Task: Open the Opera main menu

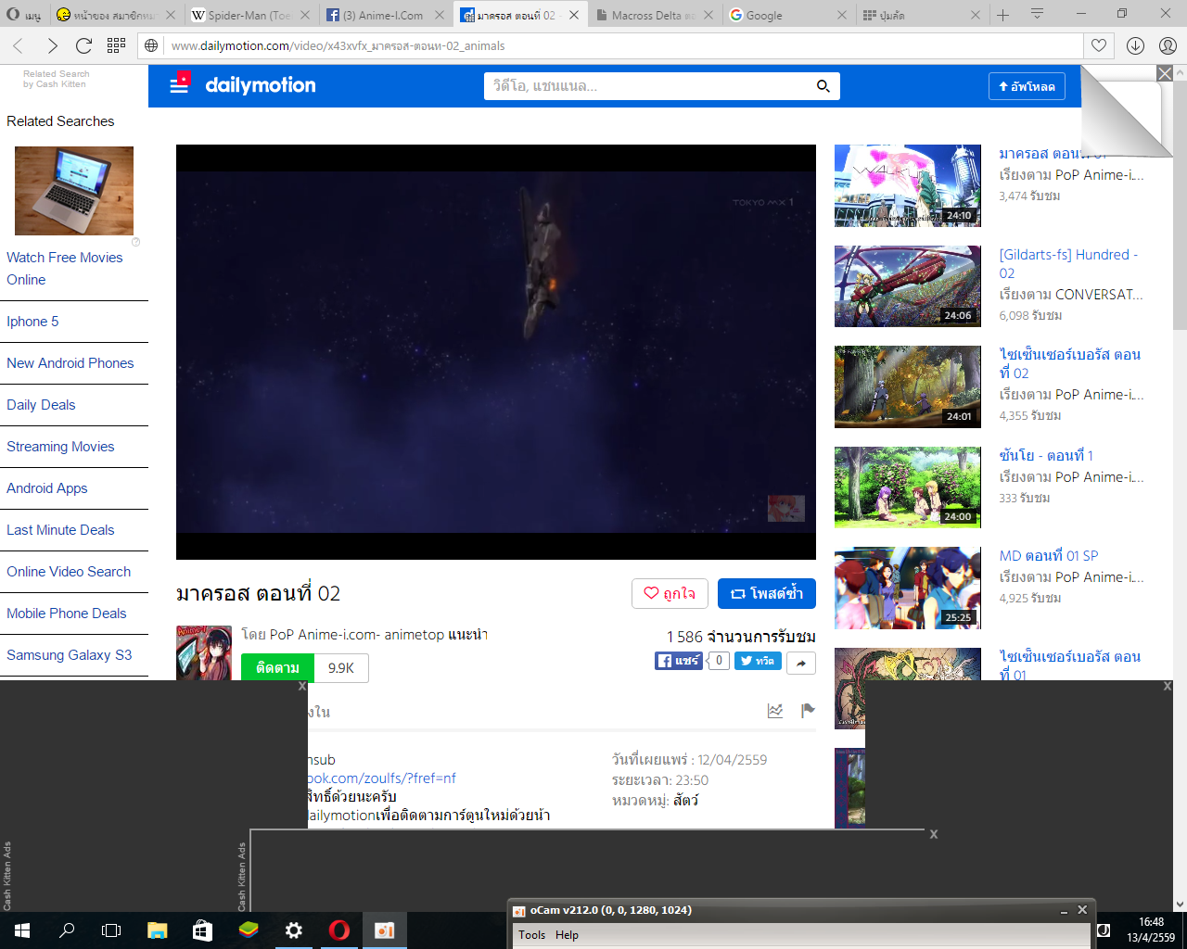Action: (23, 15)
